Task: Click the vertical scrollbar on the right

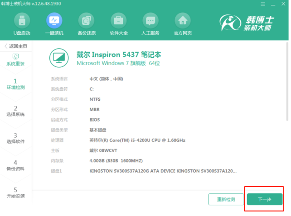Action: (x=287, y=81)
